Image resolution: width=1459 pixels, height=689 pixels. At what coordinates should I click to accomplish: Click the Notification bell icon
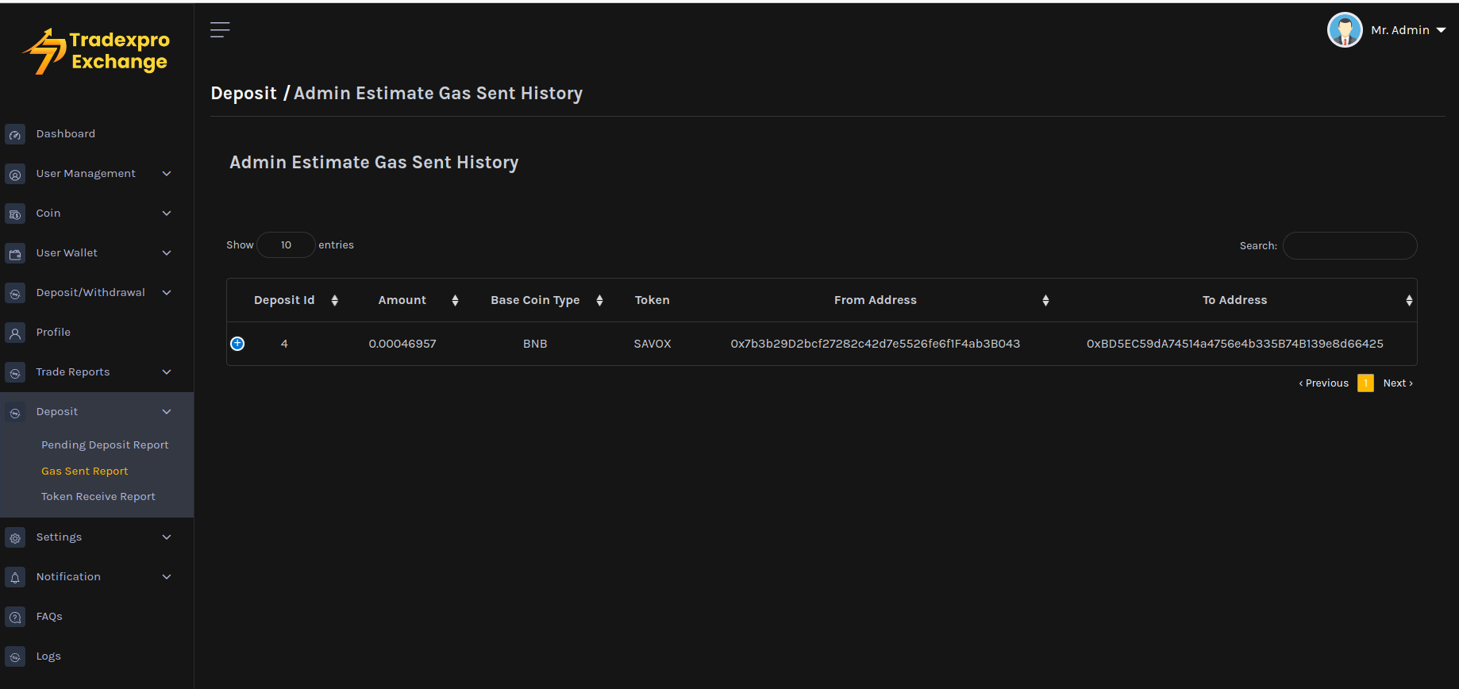point(15,578)
